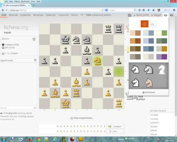Click the golden bishop on b2
Screen dimensions: 177x142
tap(55, 93)
